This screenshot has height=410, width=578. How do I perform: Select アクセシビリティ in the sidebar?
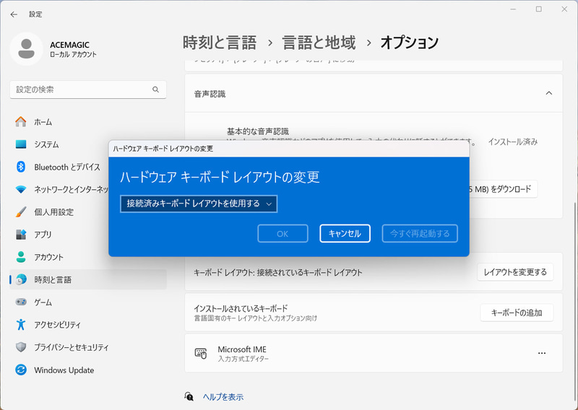pos(88,325)
